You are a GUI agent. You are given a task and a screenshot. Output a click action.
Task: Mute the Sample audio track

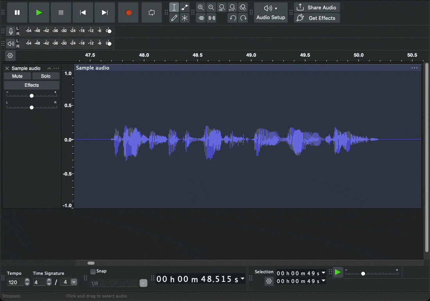tap(17, 76)
